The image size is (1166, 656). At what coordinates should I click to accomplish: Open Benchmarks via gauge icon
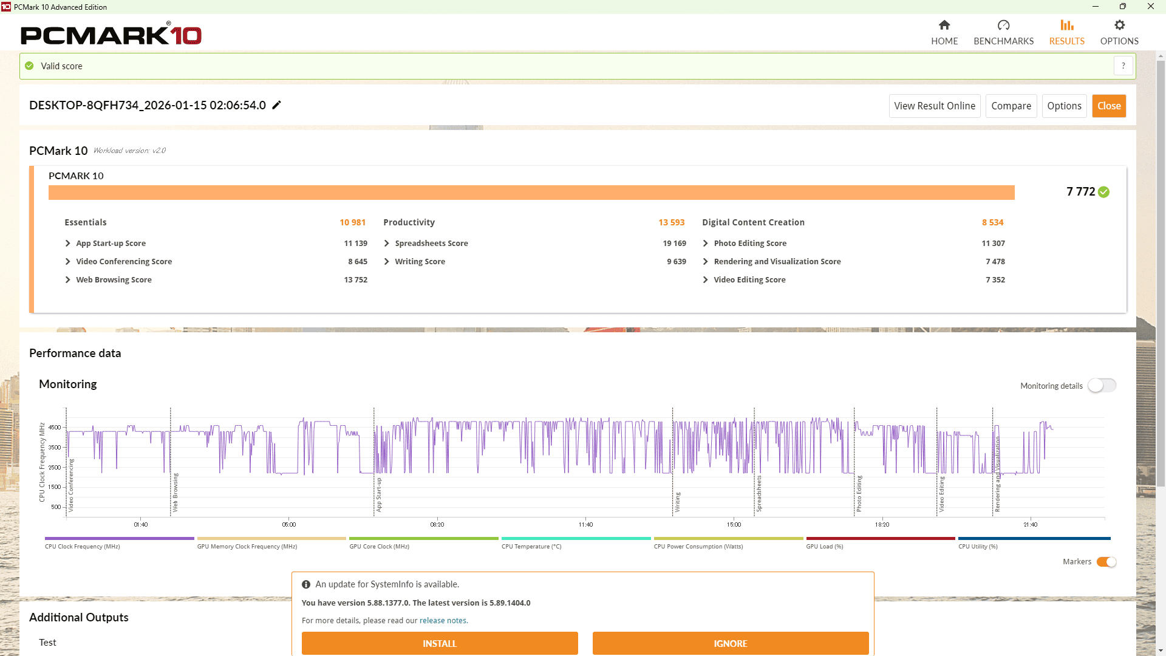[1003, 25]
